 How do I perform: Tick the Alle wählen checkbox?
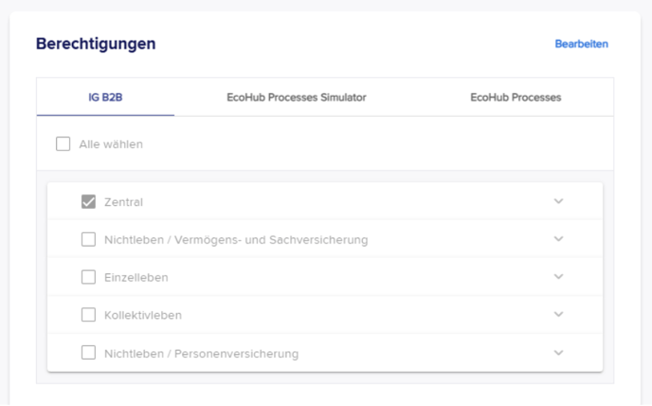63,144
